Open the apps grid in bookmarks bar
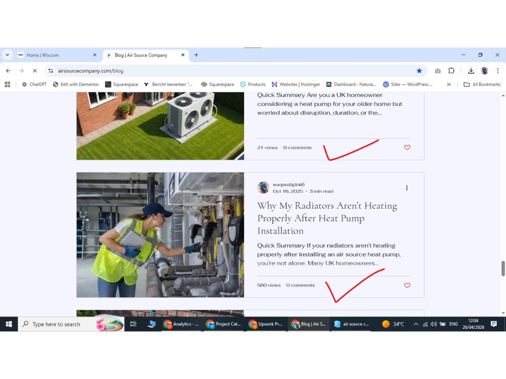The image size is (506, 379). (x=8, y=84)
